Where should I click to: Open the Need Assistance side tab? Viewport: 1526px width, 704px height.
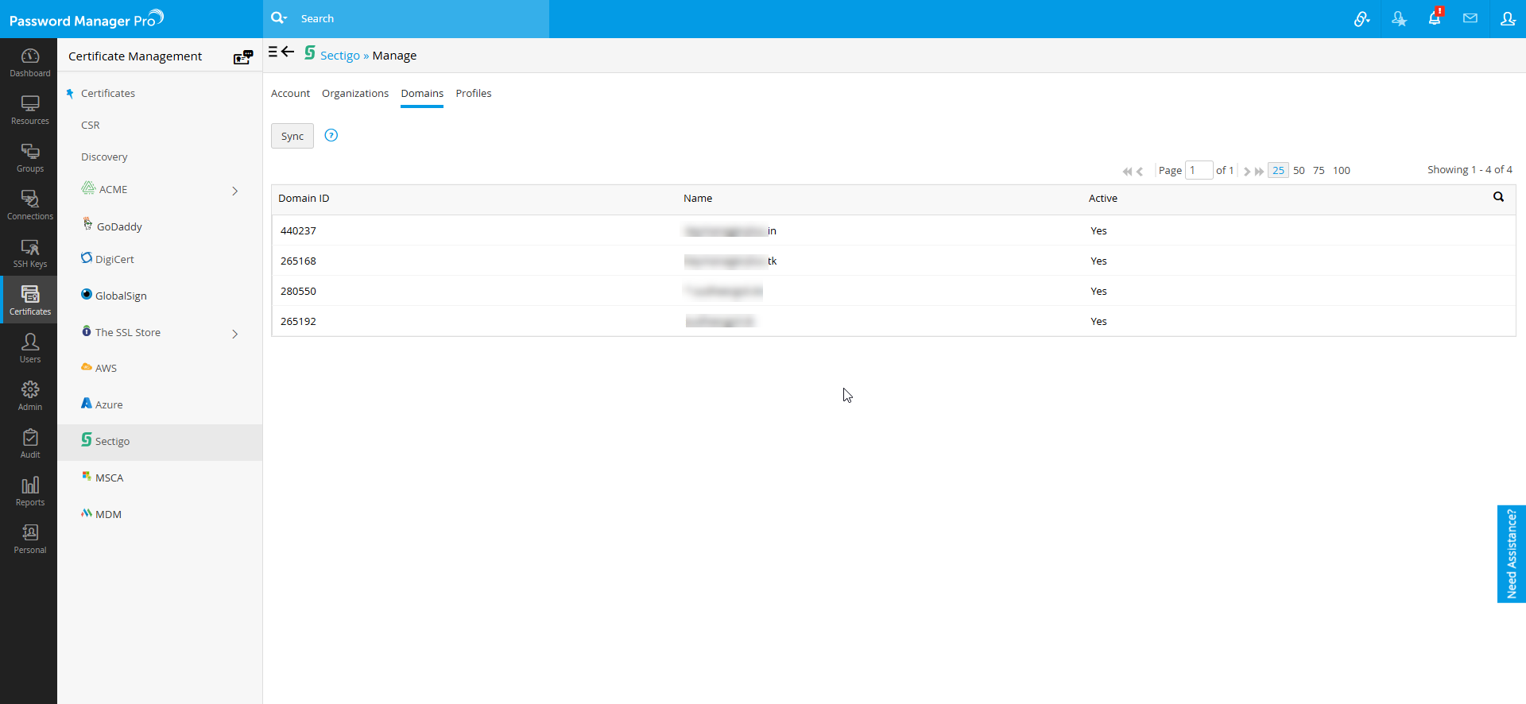1512,554
